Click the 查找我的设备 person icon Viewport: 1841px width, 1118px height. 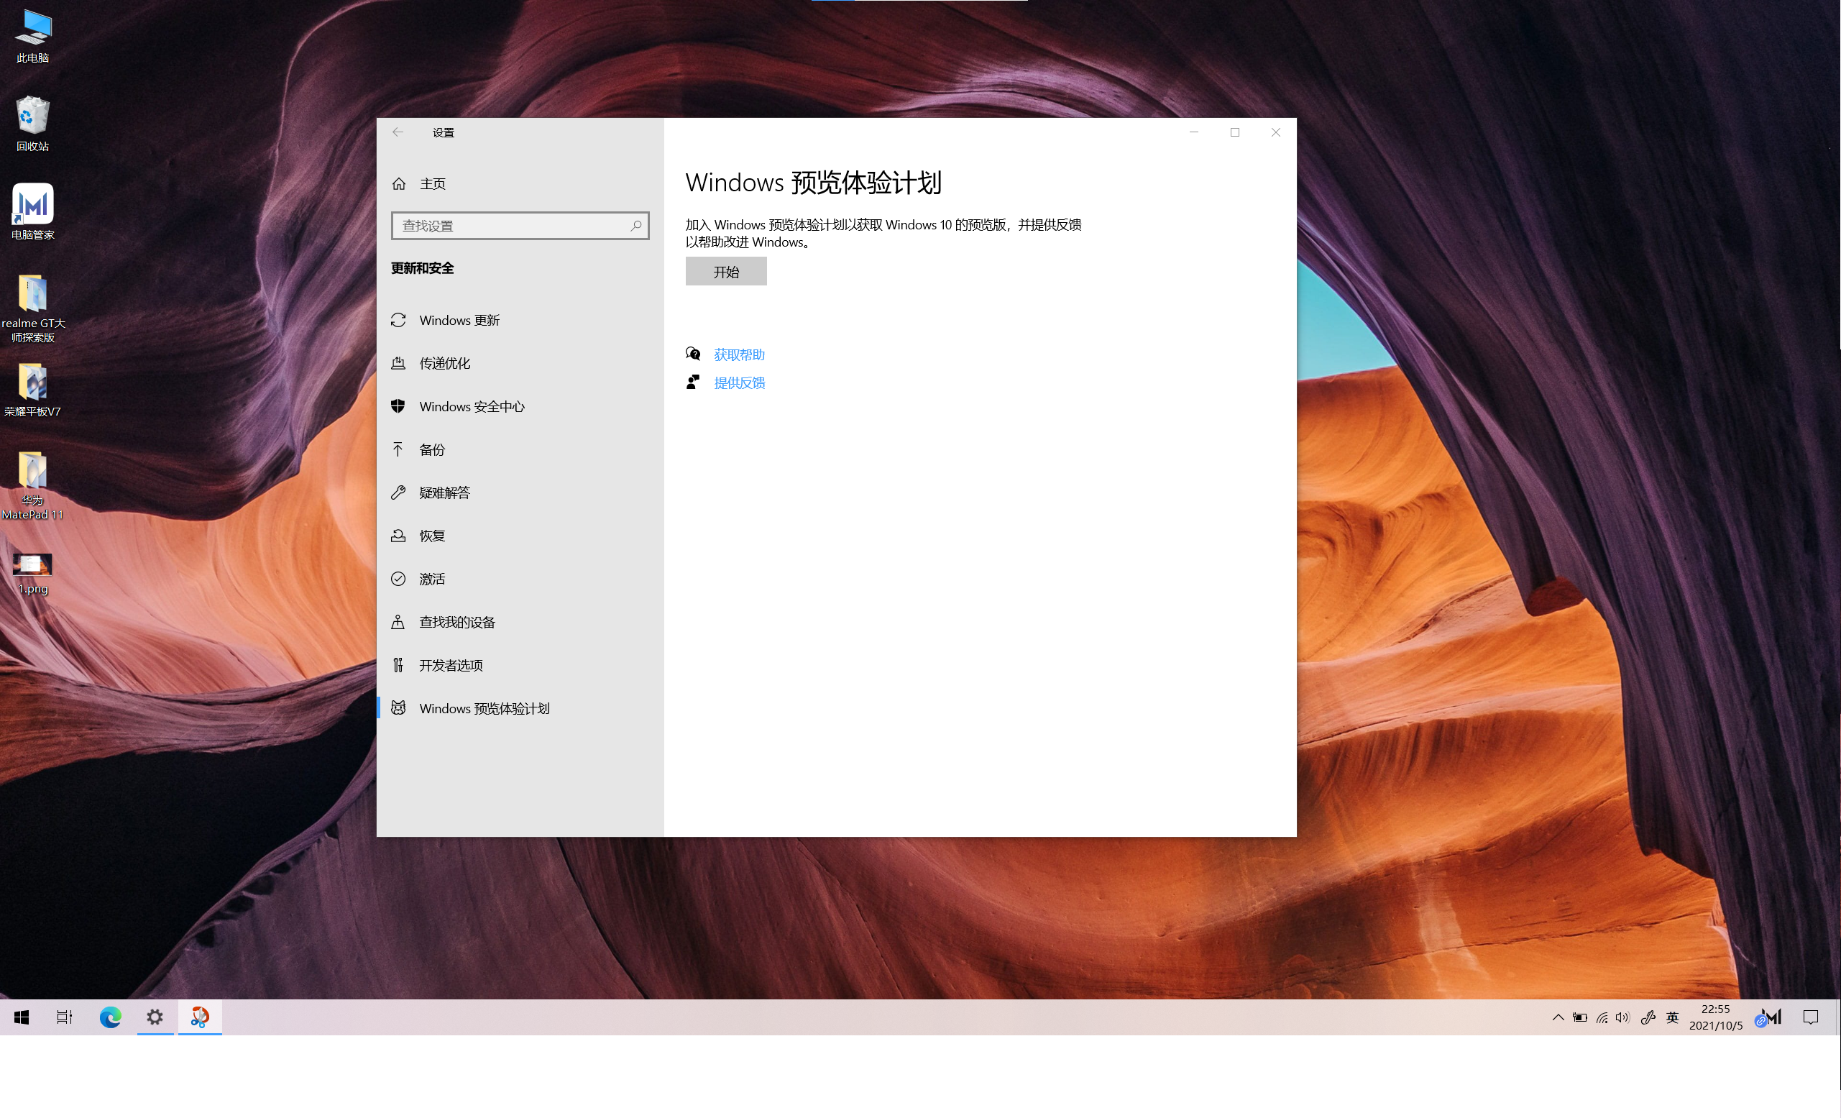coord(398,622)
